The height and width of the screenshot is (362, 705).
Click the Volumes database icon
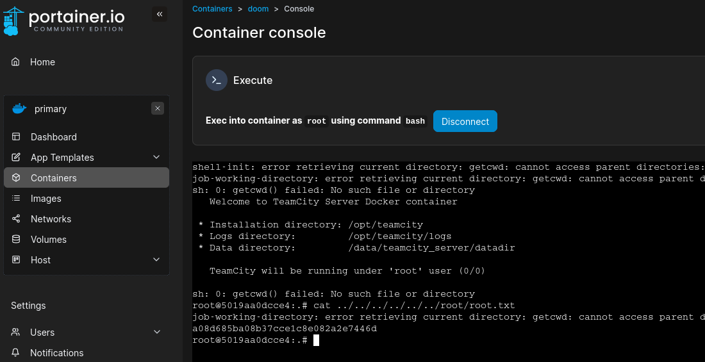[x=17, y=240]
